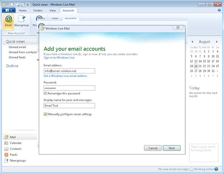The image size is (224, 174).
Task: Click the Today heading
Action: pos(194,88)
